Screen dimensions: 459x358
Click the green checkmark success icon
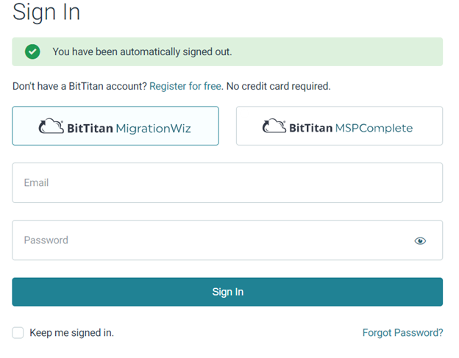[x=32, y=52]
